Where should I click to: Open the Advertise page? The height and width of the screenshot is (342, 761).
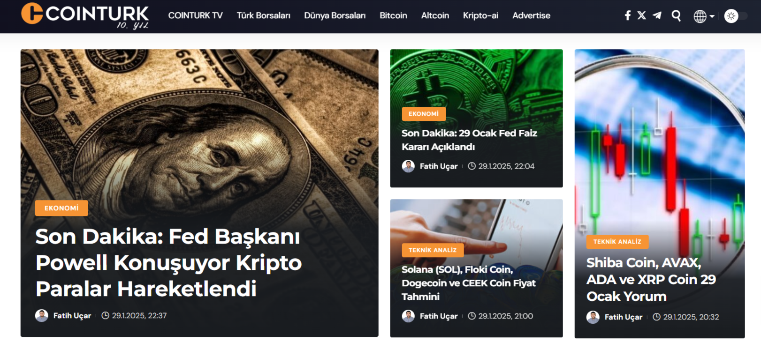pos(531,15)
